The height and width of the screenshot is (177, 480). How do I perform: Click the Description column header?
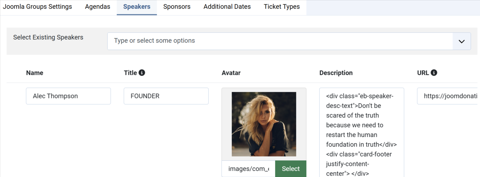(336, 73)
